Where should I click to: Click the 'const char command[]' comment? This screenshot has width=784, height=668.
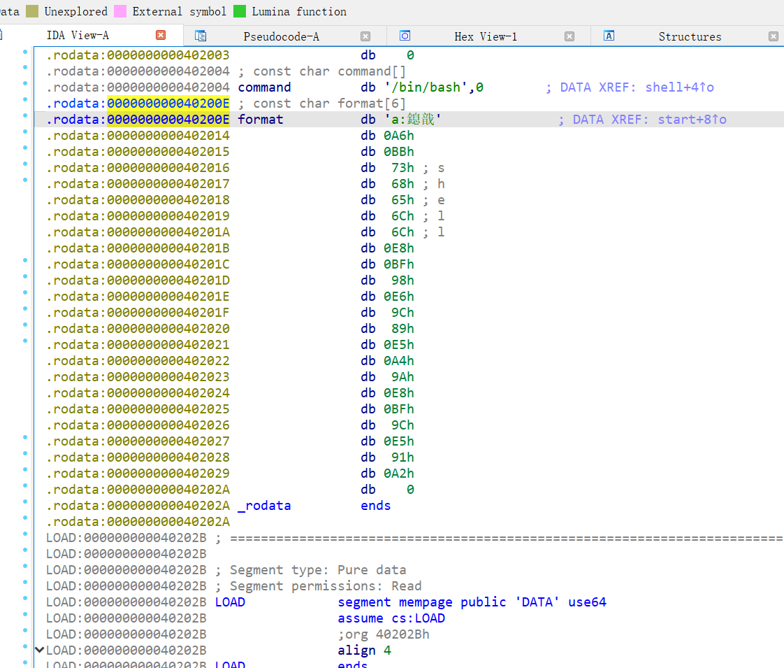(x=322, y=71)
